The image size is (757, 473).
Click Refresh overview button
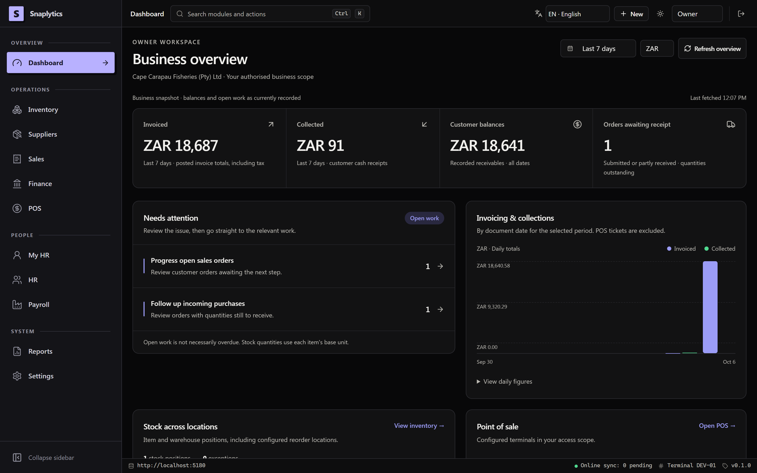[x=712, y=49]
